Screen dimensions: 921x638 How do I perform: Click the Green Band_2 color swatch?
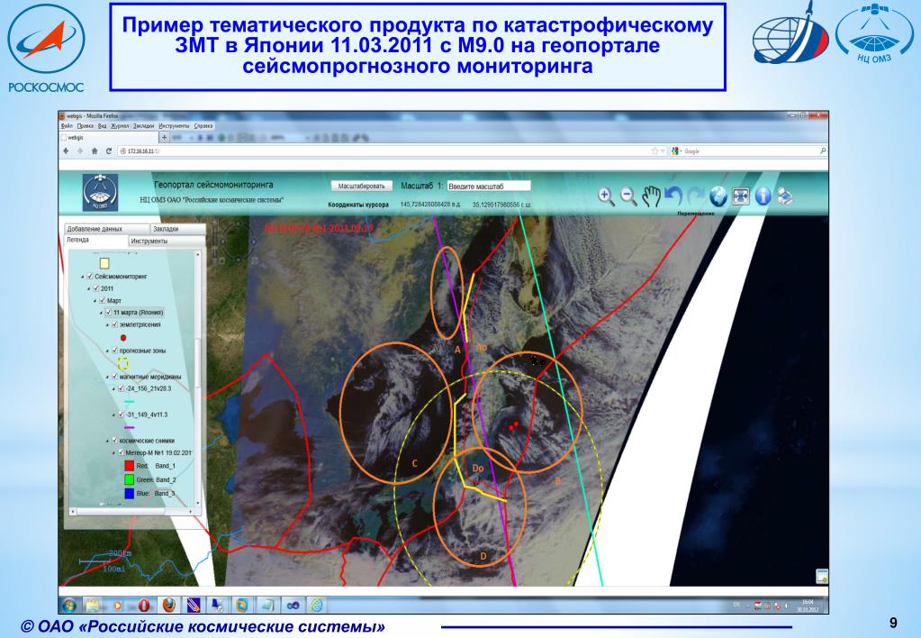click(x=130, y=479)
